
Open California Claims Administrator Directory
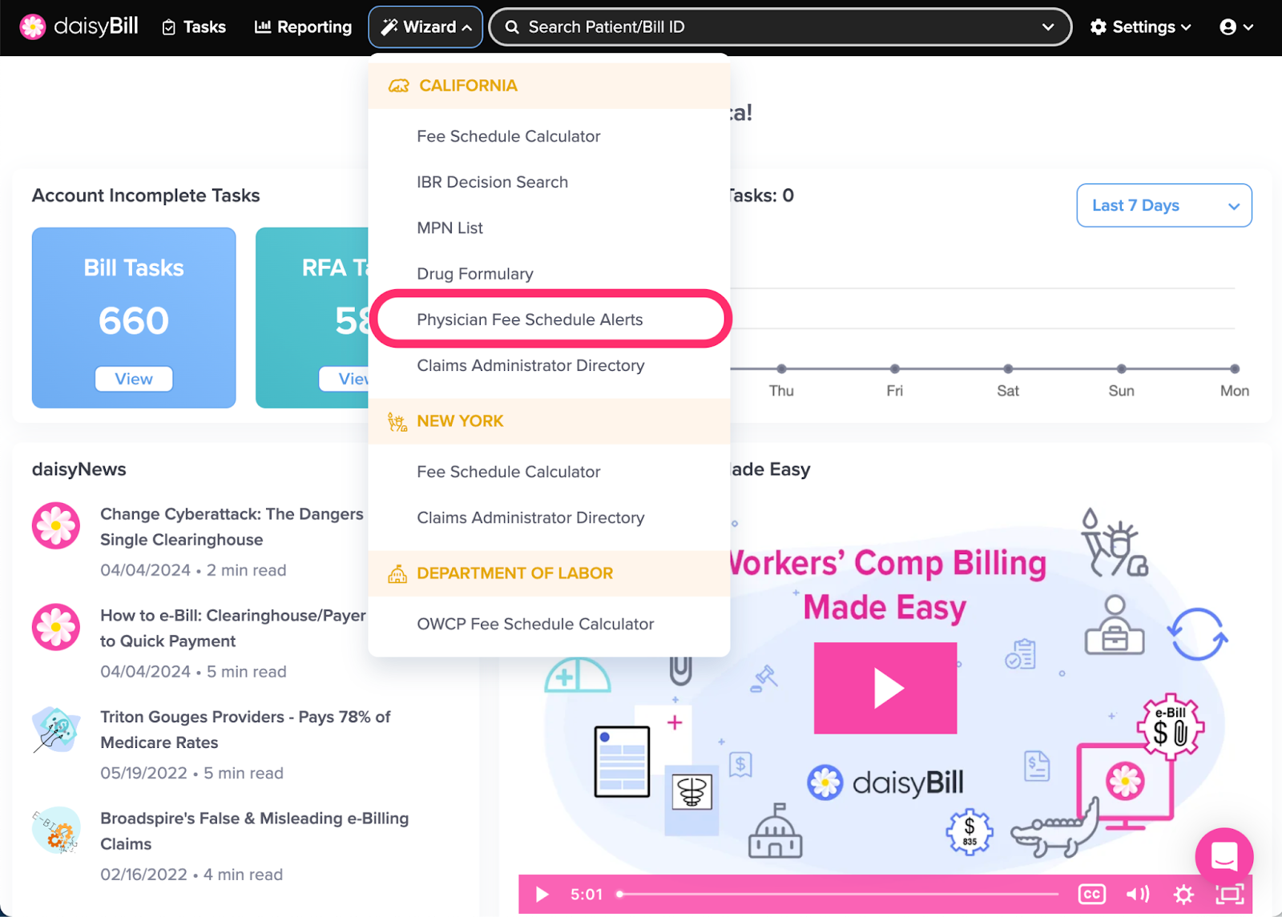coord(530,365)
